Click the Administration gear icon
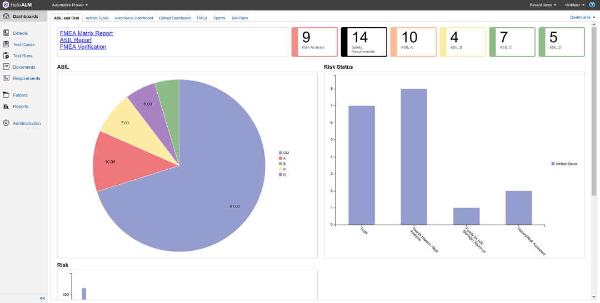The width and height of the screenshot is (600, 303). [6, 123]
